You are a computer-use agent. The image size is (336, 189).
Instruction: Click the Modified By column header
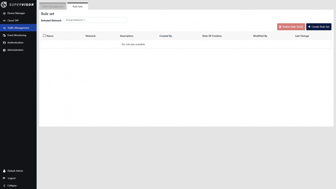260,36
